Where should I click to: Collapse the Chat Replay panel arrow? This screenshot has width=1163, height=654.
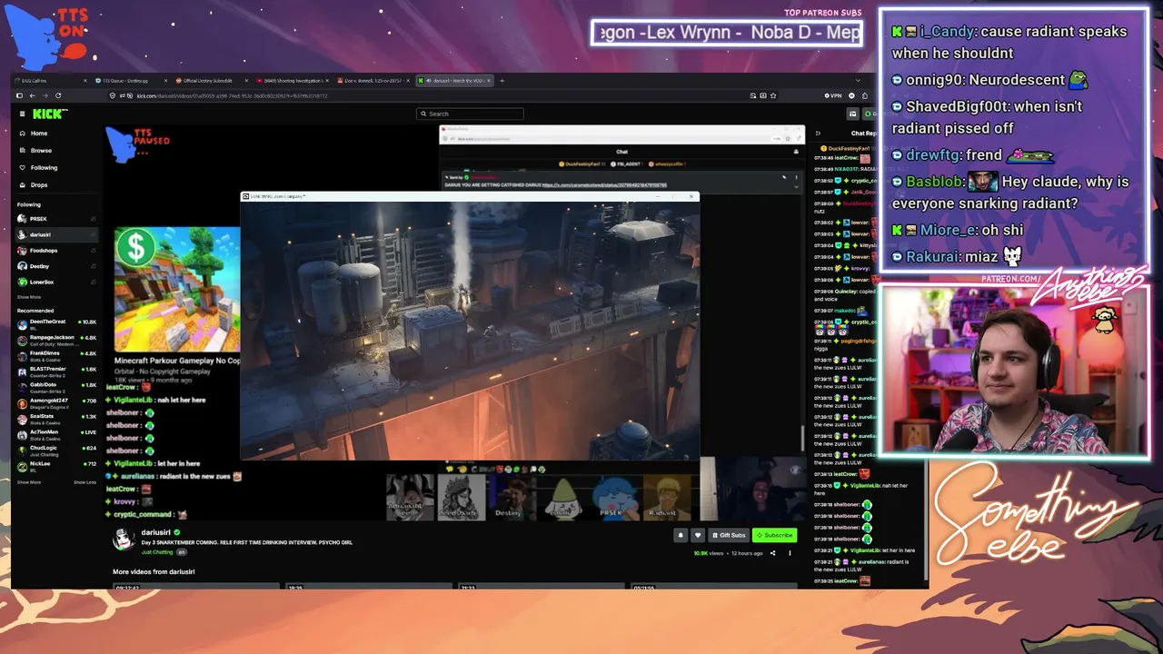[817, 133]
